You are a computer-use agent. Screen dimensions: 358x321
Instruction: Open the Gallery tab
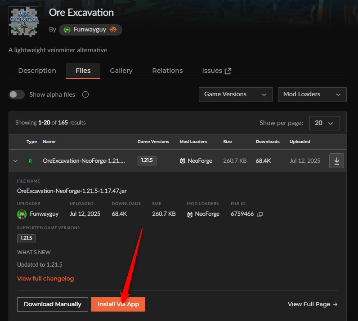point(121,71)
